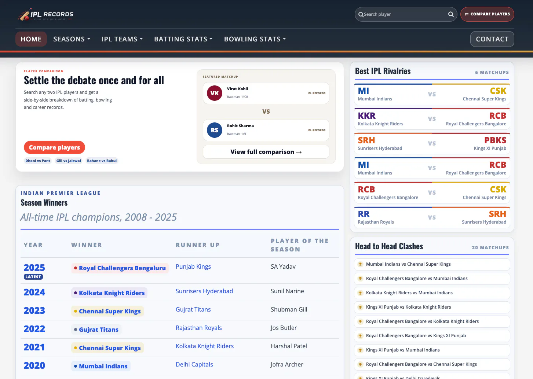Click trophy icon beside Royal Challengers Bangalore vs Mumbai Indians

pyautogui.click(x=360, y=279)
